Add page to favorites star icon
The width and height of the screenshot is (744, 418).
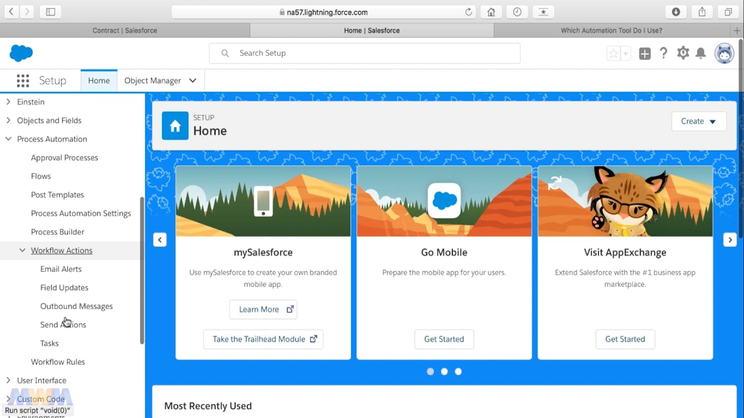click(x=613, y=53)
